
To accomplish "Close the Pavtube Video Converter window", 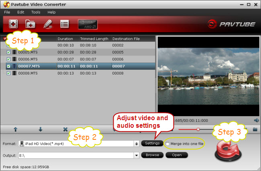I will pyautogui.click(x=256, y=5).
